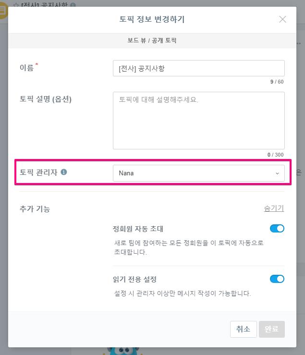
Task: Disable the 읽기 전용 설정 switch
Action: (277, 279)
